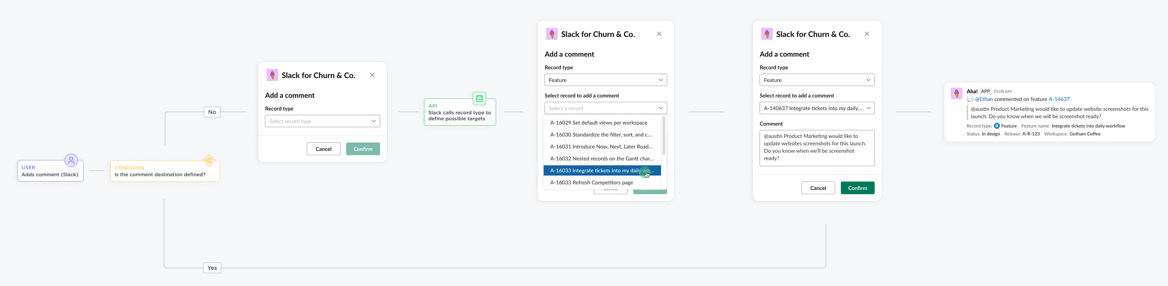Click 'In design' status value

click(x=991, y=134)
